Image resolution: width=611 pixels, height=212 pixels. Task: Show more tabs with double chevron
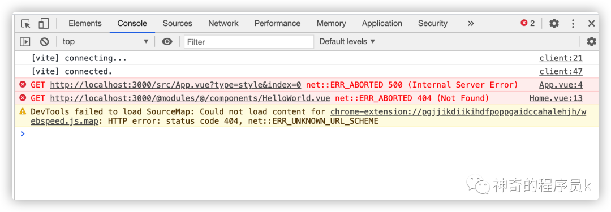[x=470, y=23]
